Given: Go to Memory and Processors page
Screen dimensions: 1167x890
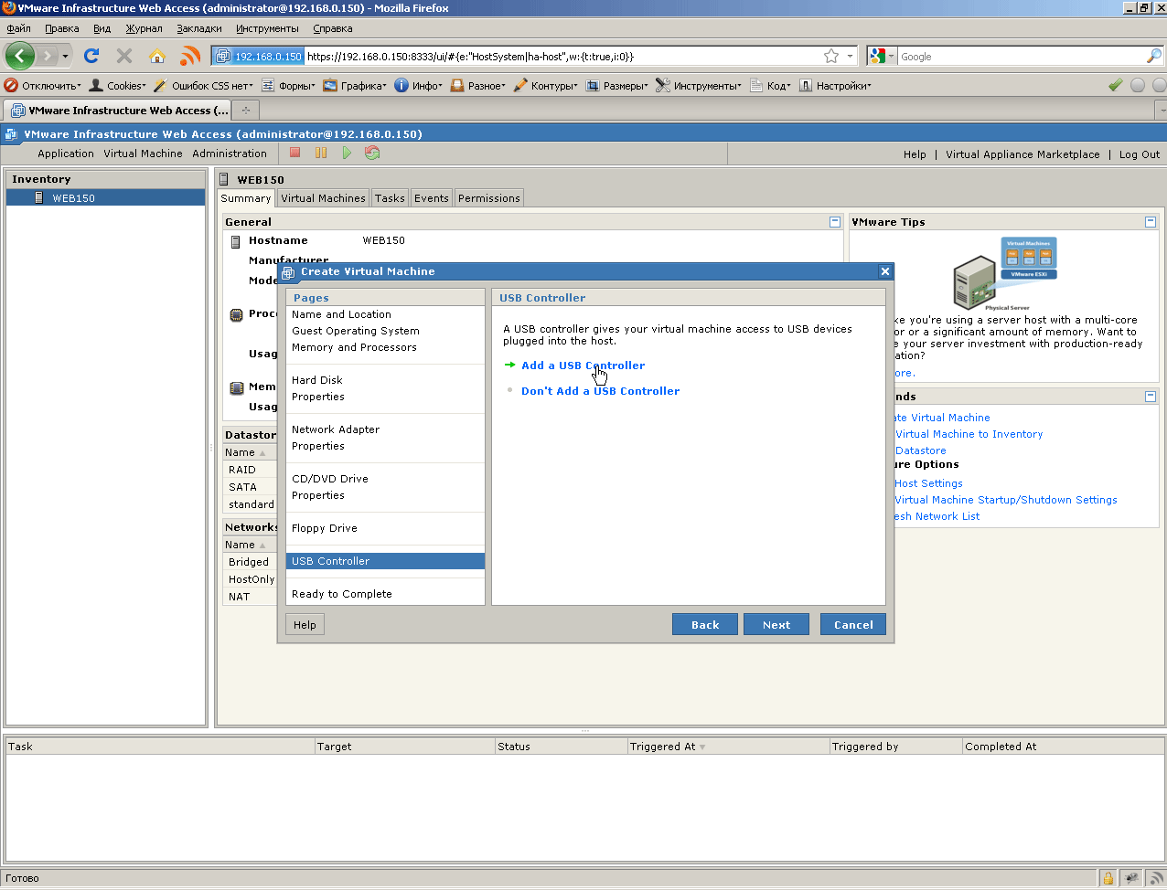Looking at the screenshot, I should tap(354, 347).
